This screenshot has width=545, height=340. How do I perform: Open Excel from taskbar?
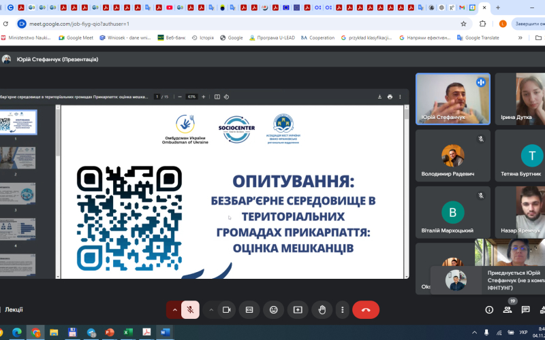[x=128, y=332]
